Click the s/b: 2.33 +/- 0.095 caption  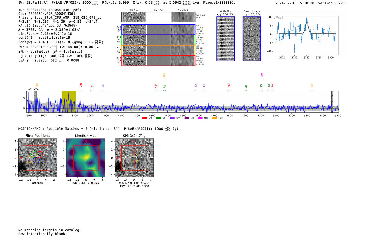(86, 183)
